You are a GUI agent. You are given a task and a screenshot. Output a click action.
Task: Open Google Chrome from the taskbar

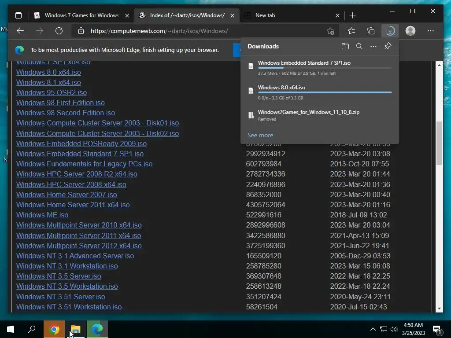point(54,329)
